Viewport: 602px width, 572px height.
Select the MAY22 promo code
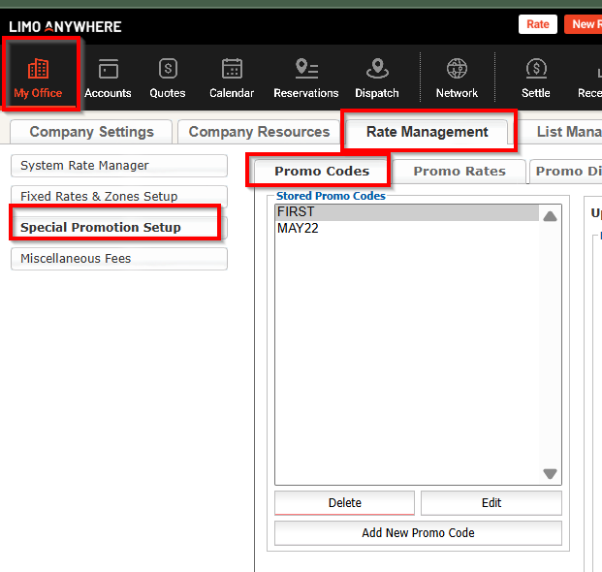pyautogui.click(x=298, y=229)
